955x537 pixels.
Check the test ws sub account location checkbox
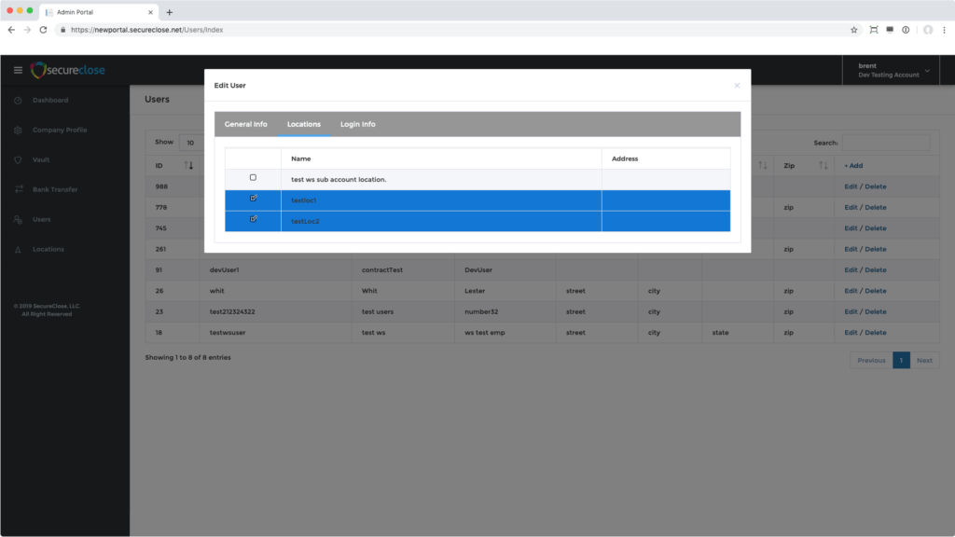pos(253,177)
